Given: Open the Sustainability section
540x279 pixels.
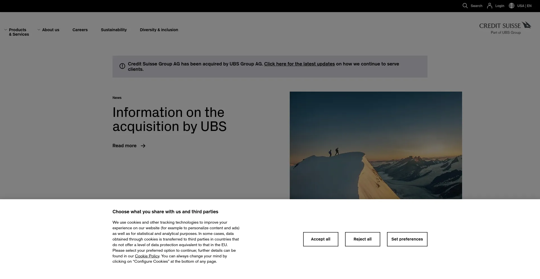Looking at the screenshot, I should pos(114,30).
